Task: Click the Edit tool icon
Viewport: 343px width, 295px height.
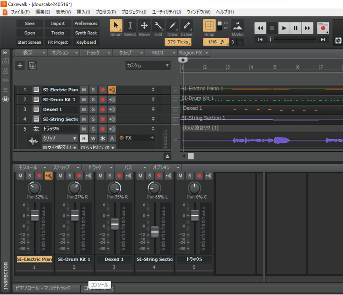Action: (158, 27)
